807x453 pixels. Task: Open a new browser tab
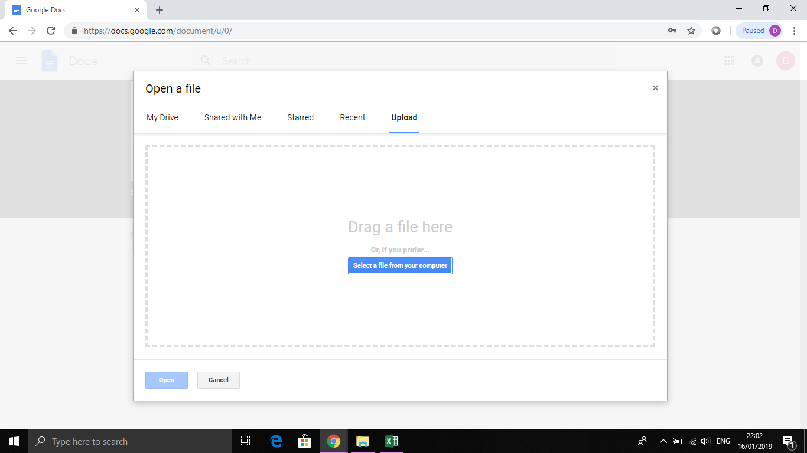tap(160, 10)
